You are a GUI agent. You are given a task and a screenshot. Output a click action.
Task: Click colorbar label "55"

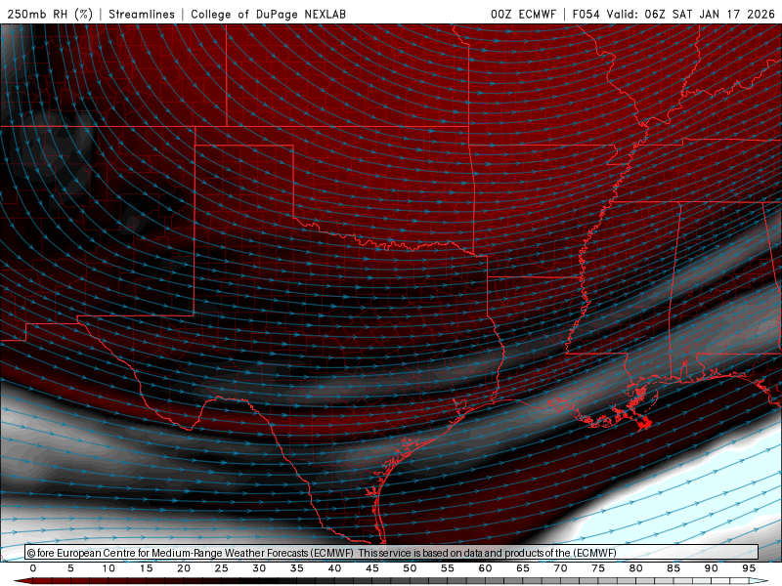[x=448, y=568]
